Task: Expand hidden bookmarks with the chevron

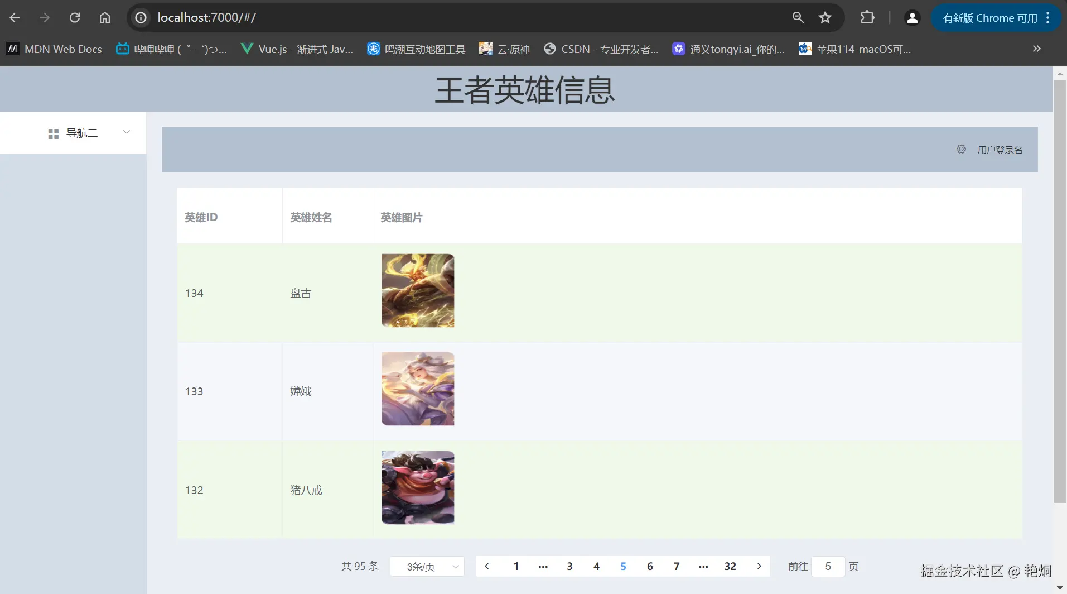Action: (x=1037, y=49)
